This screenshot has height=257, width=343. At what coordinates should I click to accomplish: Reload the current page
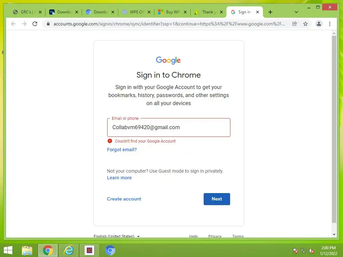click(35, 24)
